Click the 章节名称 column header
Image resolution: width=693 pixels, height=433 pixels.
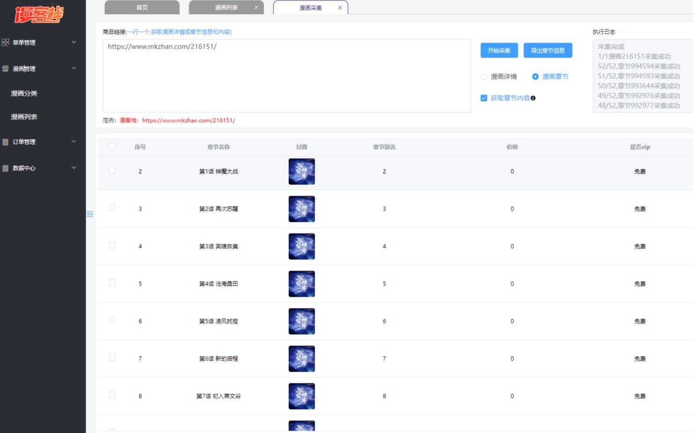(x=219, y=147)
